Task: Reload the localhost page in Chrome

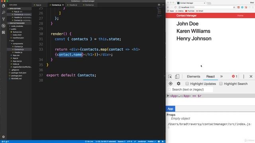Action: point(175,7)
